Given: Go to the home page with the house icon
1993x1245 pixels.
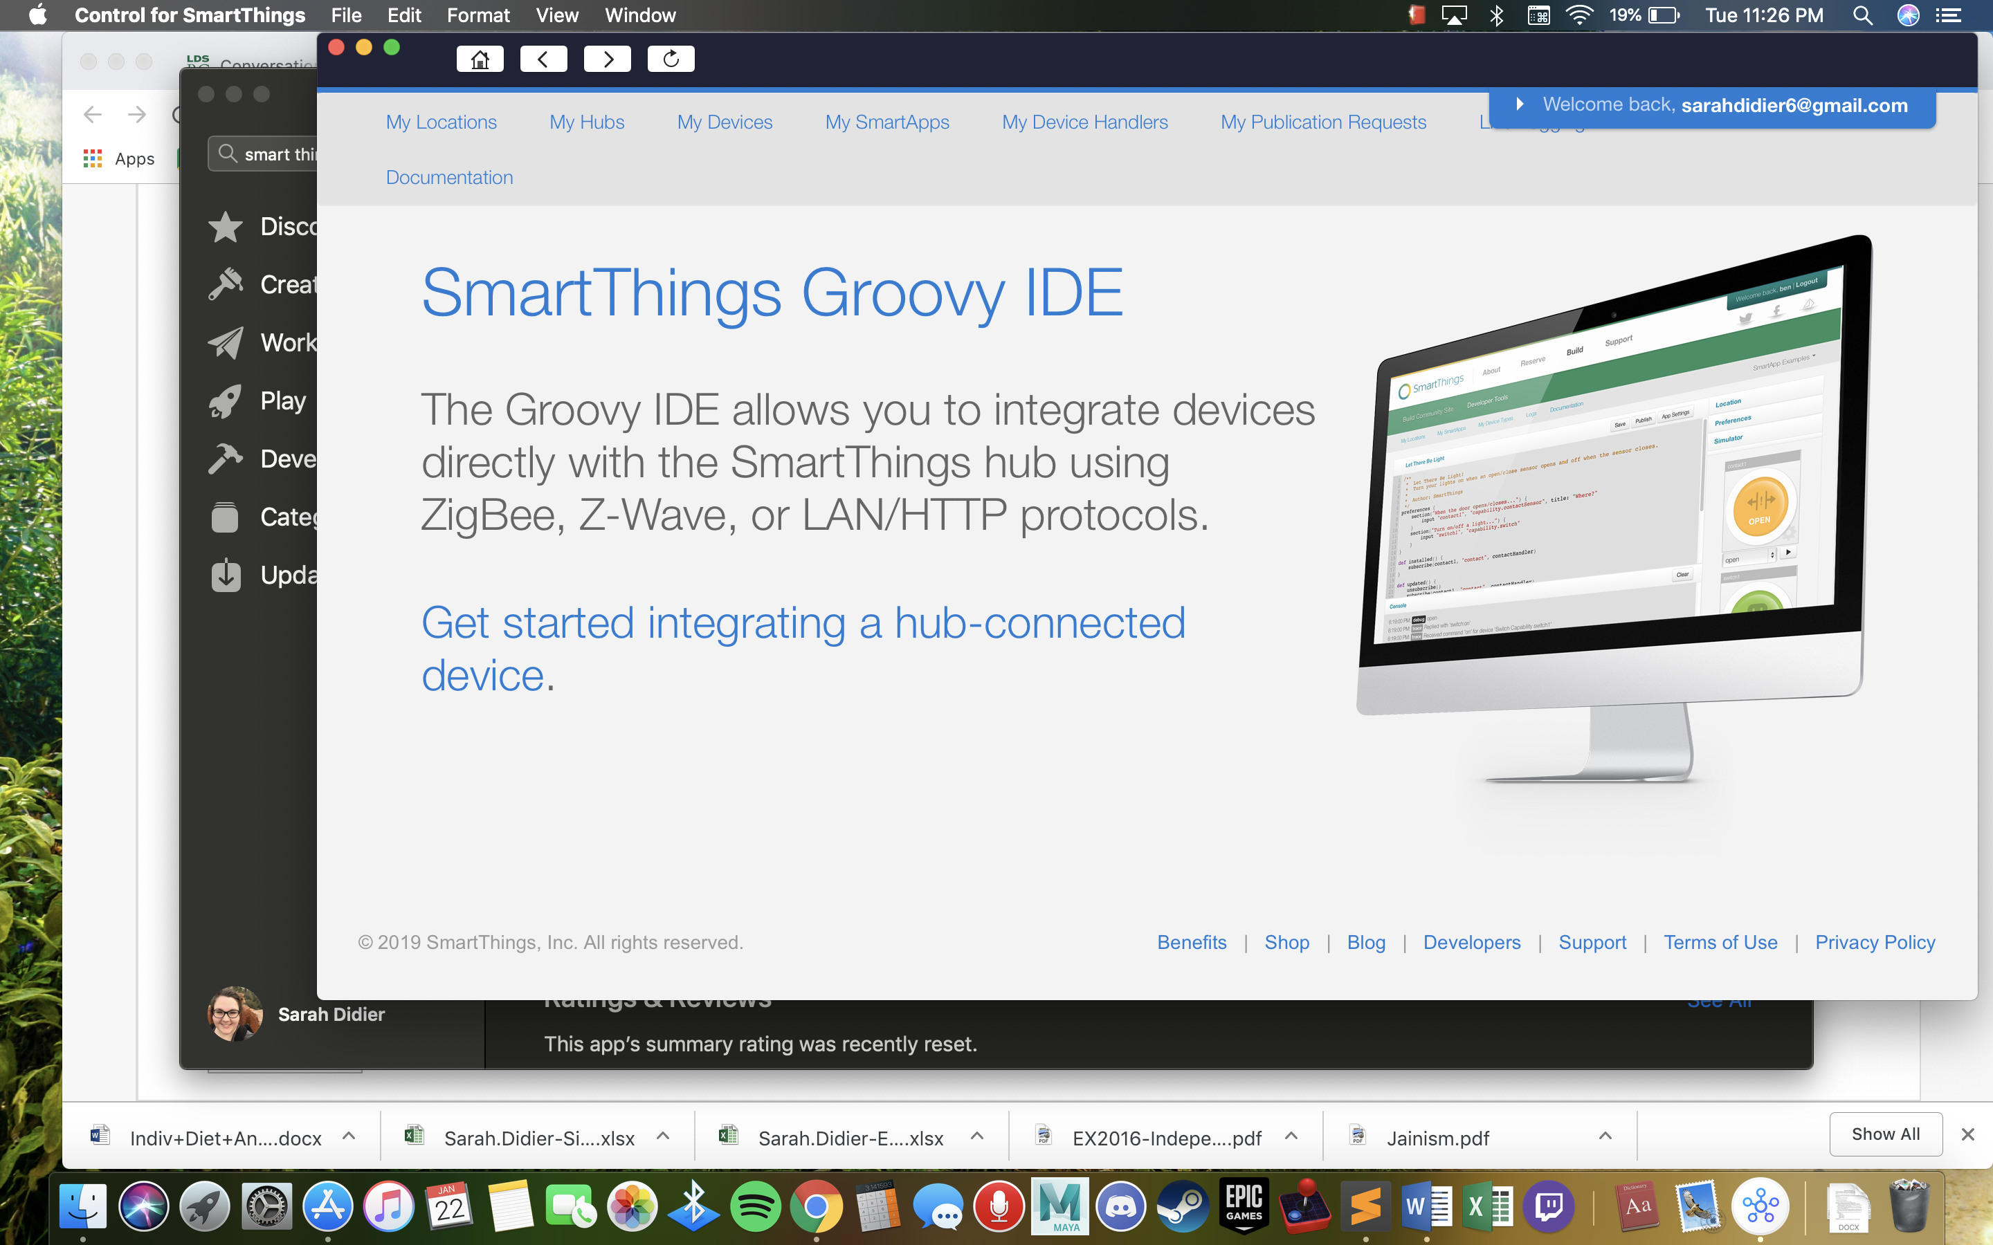Looking at the screenshot, I should click(x=480, y=59).
